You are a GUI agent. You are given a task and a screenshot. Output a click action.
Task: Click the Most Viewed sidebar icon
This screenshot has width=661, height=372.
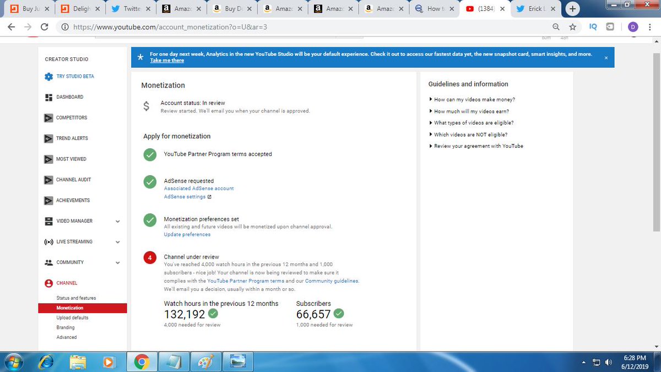coord(48,159)
